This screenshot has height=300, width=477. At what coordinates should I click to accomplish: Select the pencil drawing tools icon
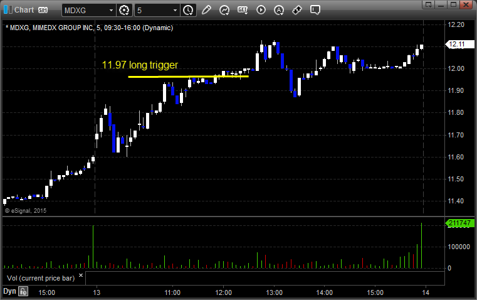pyautogui.click(x=206, y=10)
